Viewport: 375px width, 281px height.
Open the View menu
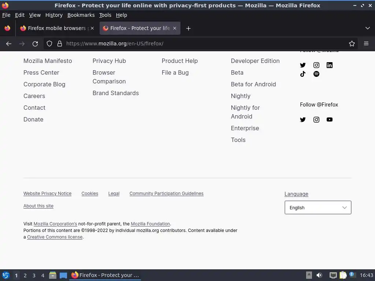pos(35,15)
